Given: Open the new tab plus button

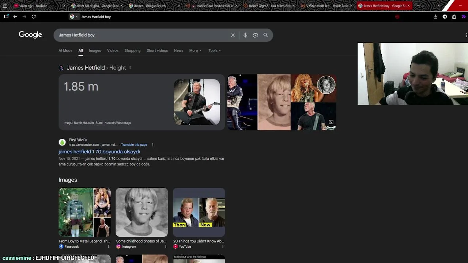Looking at the screenshot, I should coord(418,6).
